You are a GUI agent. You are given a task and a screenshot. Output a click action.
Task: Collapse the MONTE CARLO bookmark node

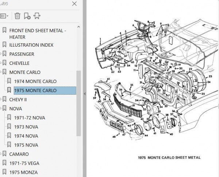pos(1,72)
